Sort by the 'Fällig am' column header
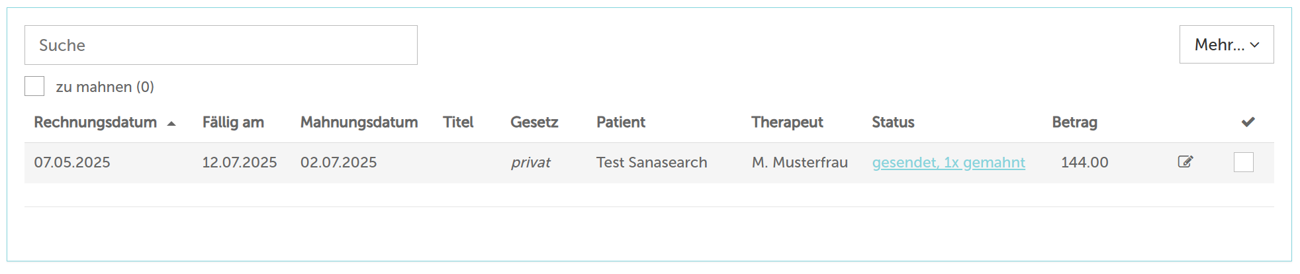 (233, 122)
